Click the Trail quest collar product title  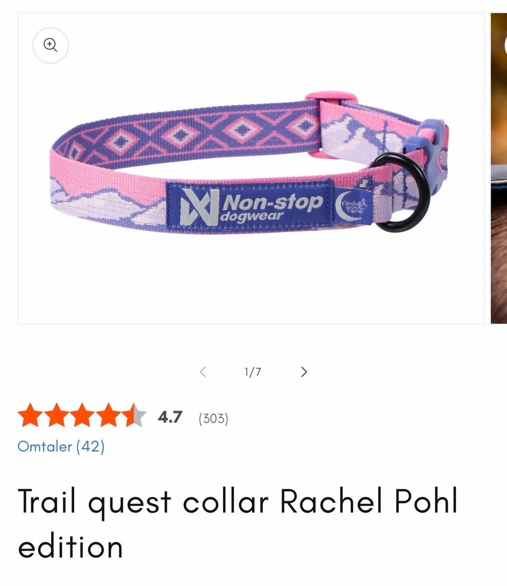(x=238, y=523)
